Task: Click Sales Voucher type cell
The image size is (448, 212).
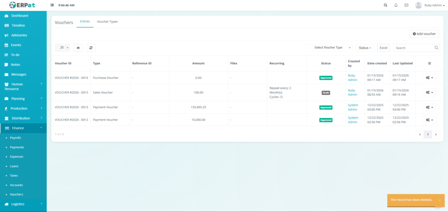Action: tap(103, 92)
